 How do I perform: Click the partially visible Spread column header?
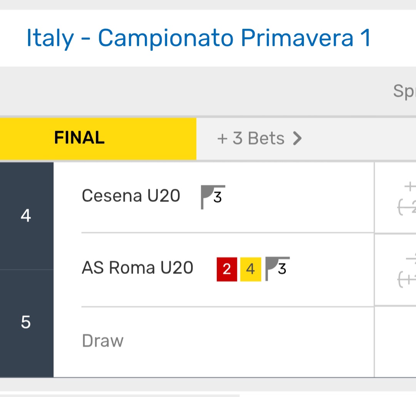pos(404,92)
